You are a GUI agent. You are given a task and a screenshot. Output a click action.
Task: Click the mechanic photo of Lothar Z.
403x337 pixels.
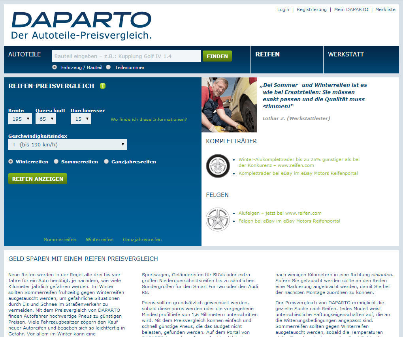[x=229, y=105]
